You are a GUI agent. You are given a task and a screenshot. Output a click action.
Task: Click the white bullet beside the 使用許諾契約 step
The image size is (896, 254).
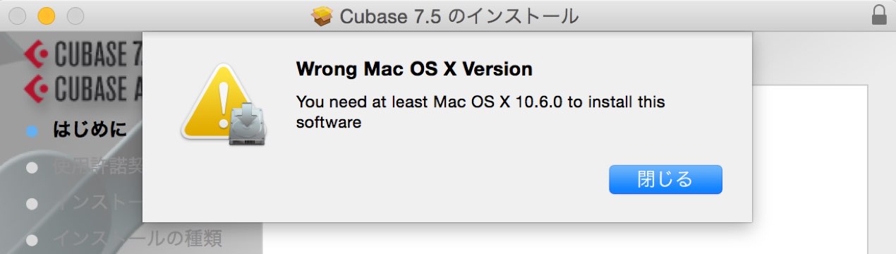coord(31,168)
